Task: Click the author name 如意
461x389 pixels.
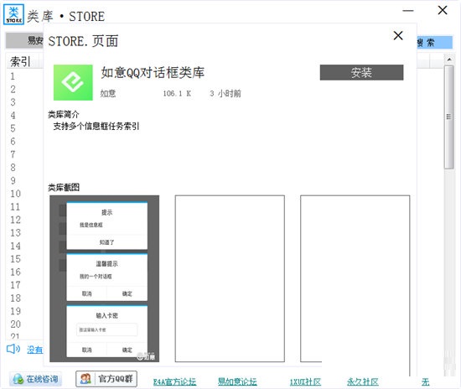Action: click(108, 94)
